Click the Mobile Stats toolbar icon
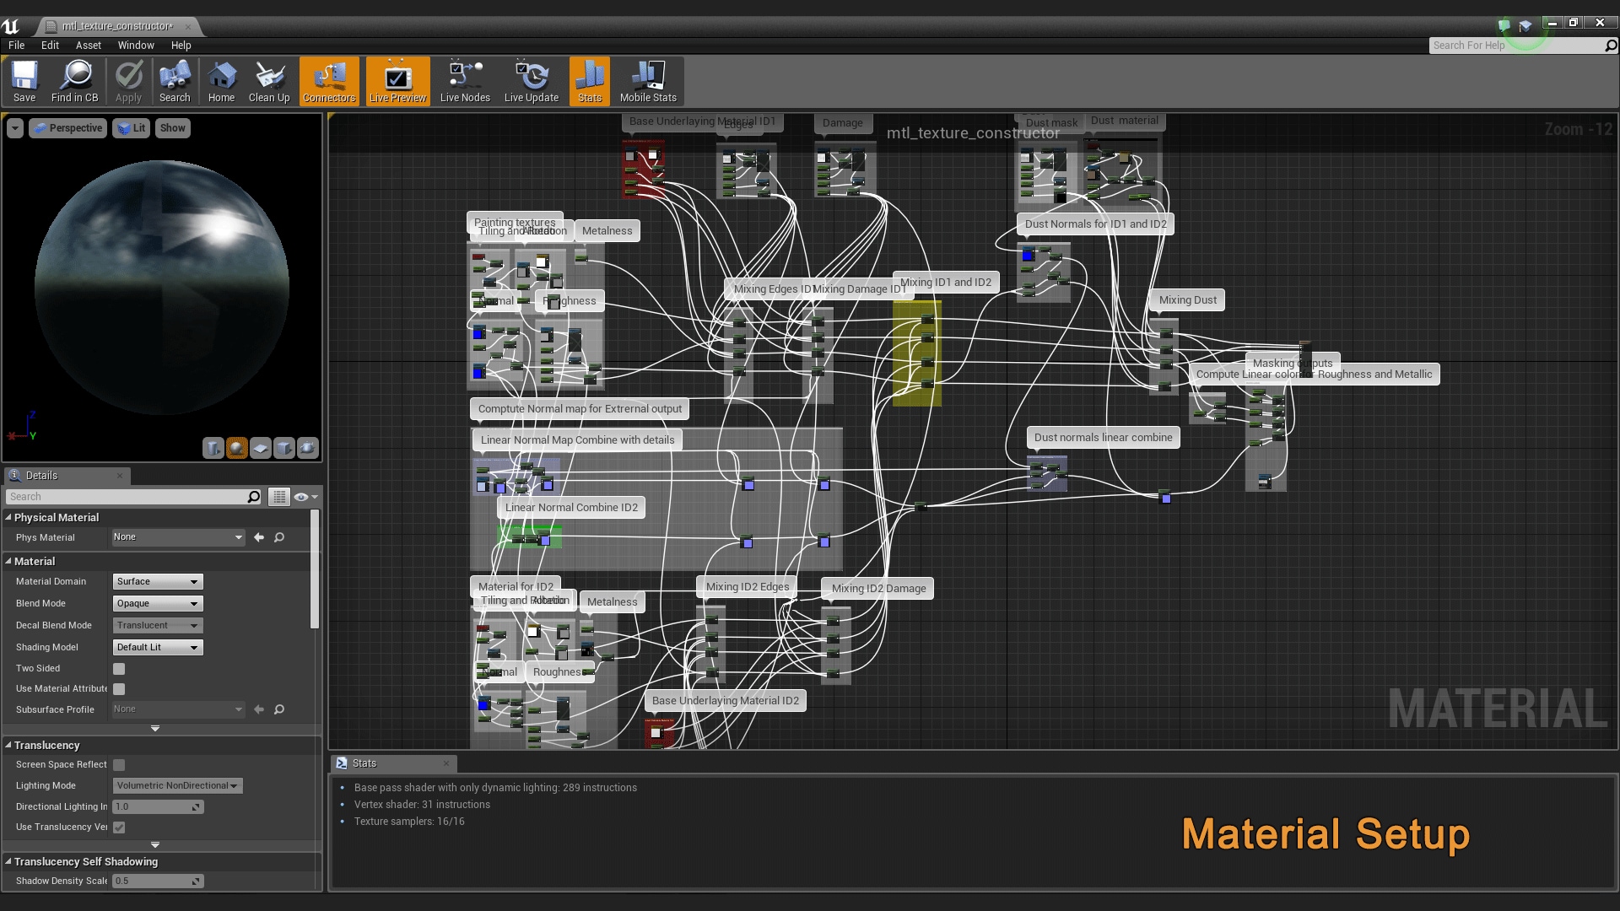The width and height of the screenshot is (1620, 911). (647, 81)
